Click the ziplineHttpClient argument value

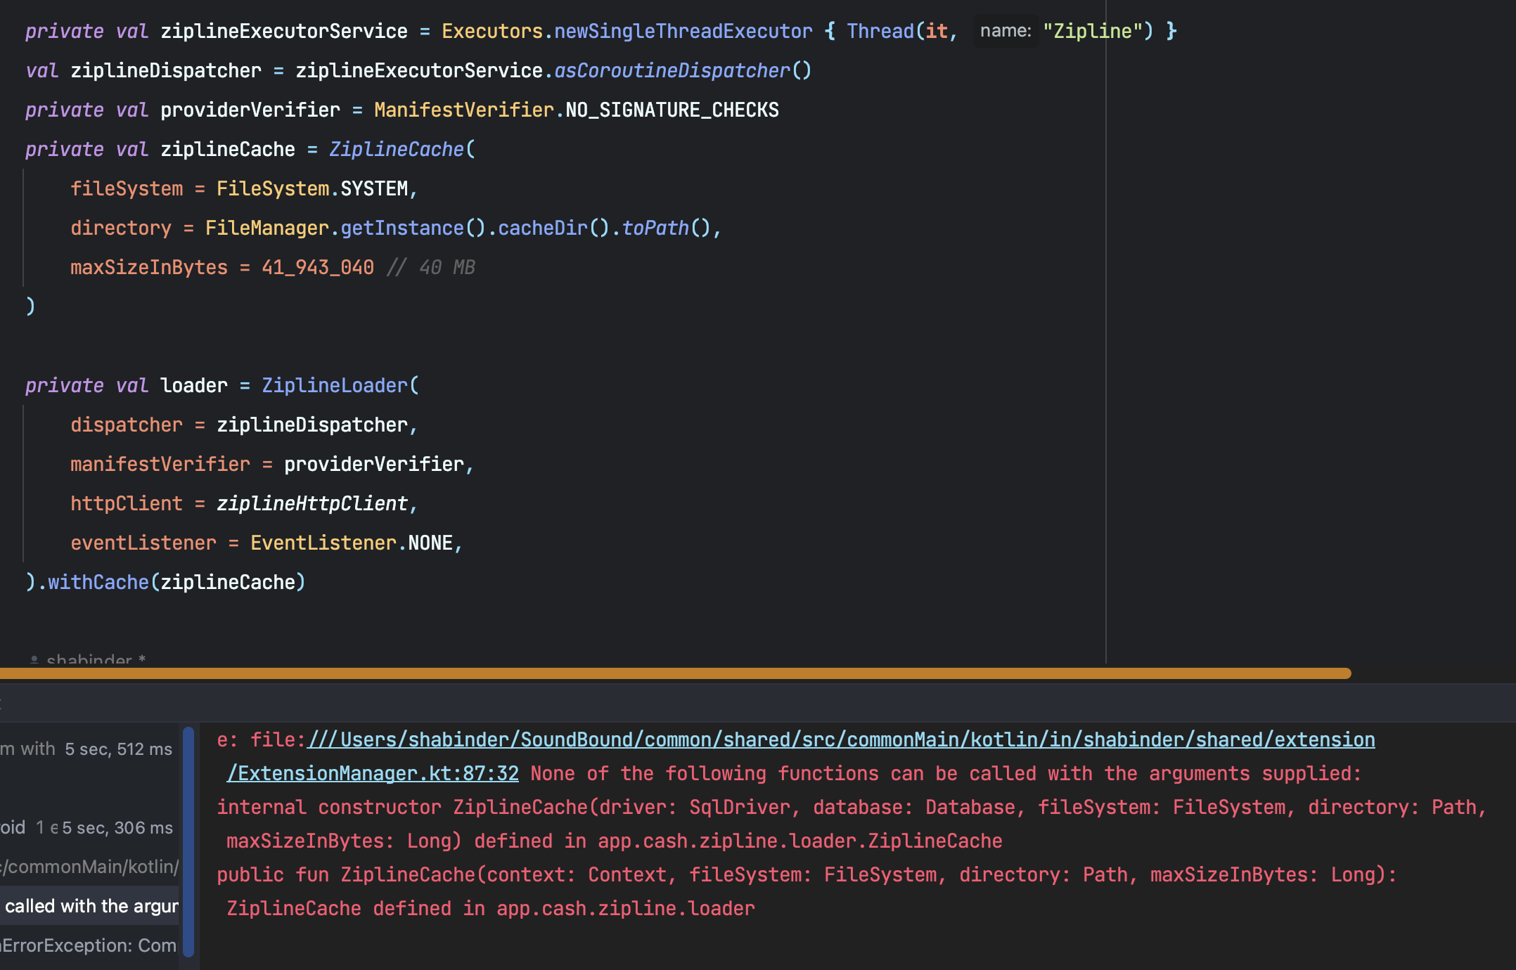(312, 504)
